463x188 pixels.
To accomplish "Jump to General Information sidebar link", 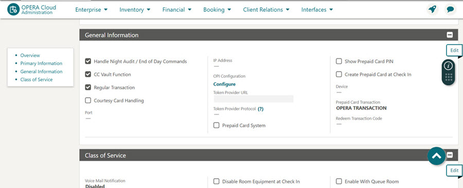I will (x=41, y=72).
